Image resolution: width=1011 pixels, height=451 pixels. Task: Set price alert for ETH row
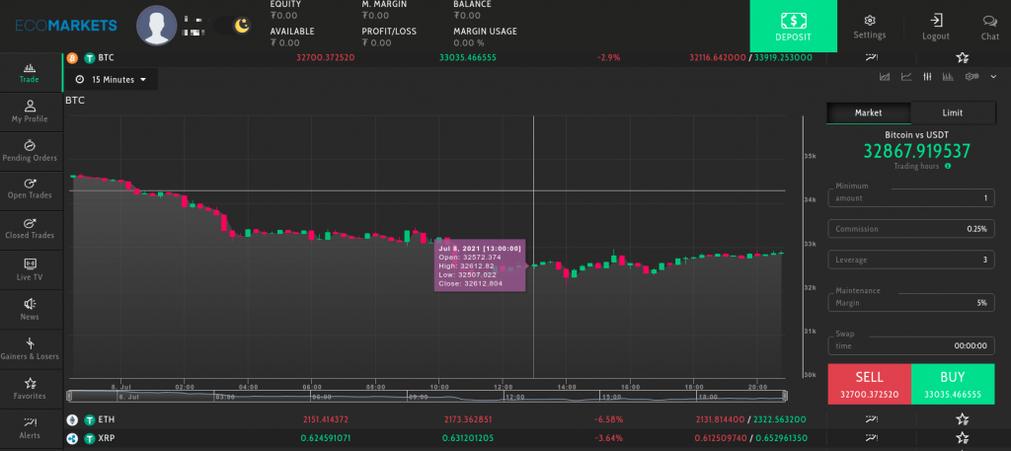pos(872,419)
